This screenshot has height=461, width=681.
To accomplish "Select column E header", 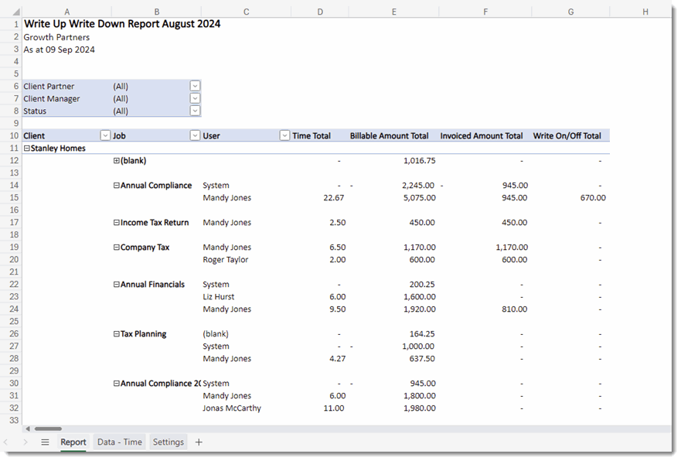I will pyautogui.click(x=393, y=12).
